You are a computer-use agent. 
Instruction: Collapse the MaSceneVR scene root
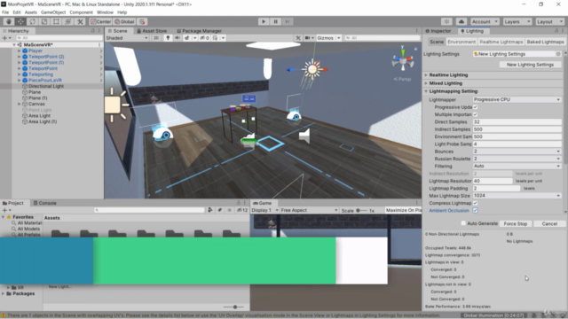pos(14,45)
